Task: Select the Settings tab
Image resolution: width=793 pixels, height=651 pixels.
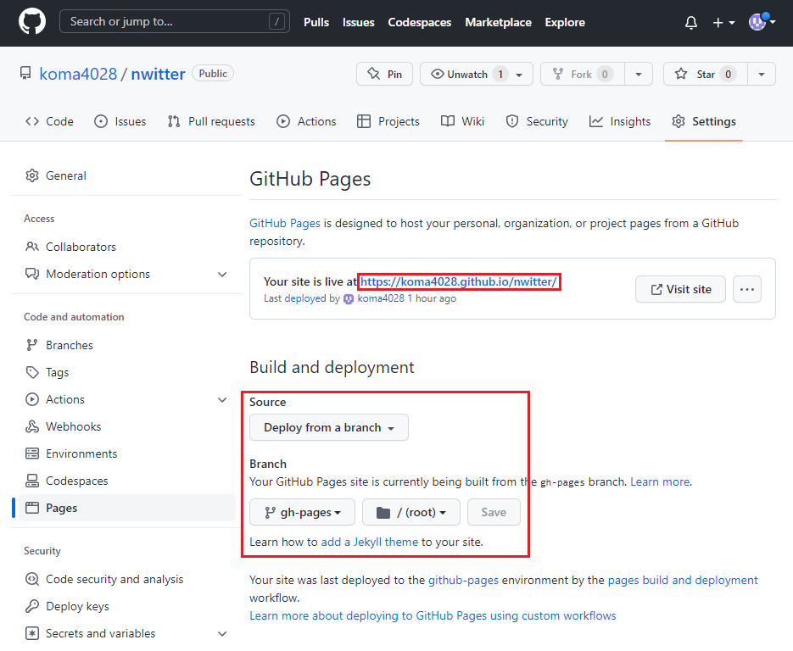Action: pos(704,121)
